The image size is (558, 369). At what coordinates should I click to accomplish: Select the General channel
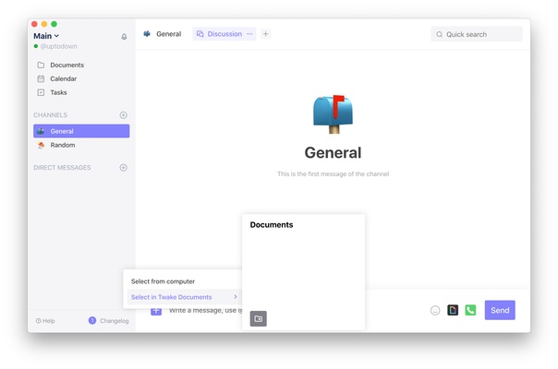coord(81,131)
